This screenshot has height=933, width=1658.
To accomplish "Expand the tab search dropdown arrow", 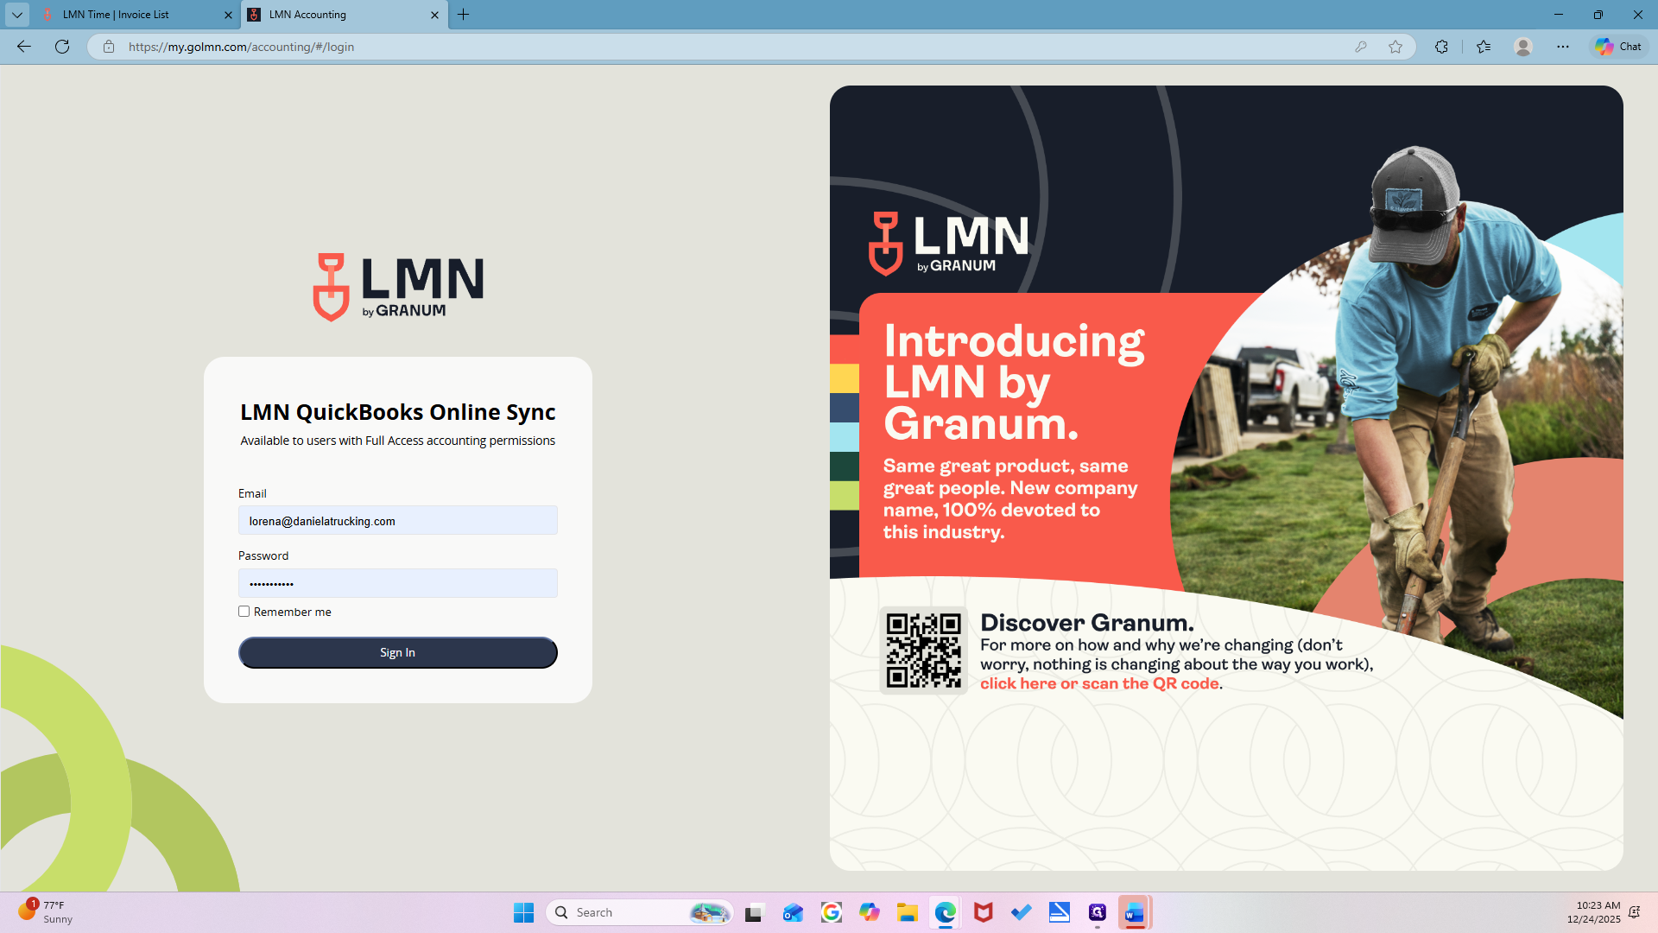I will click(16, 15).
